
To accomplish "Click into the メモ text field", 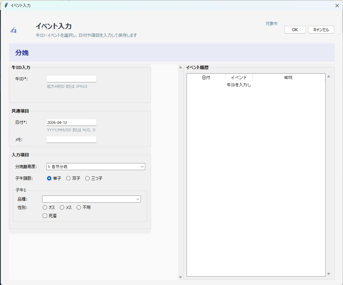I will 71,140.
